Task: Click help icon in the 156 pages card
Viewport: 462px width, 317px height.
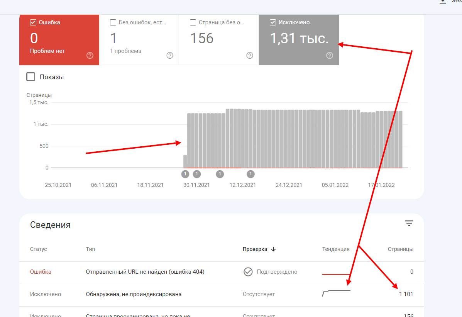Action: [x=250, y=56]
